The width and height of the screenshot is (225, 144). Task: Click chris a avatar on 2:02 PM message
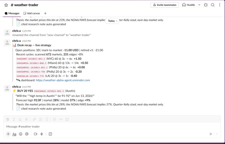(7, 43)
